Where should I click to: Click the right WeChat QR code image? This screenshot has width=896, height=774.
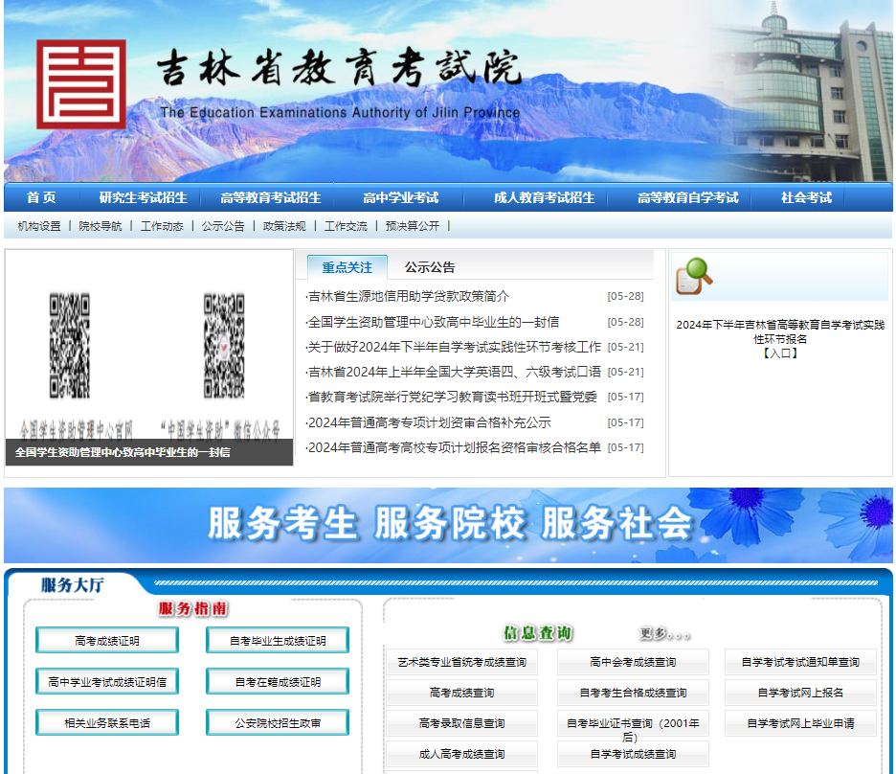coord(224,346)
